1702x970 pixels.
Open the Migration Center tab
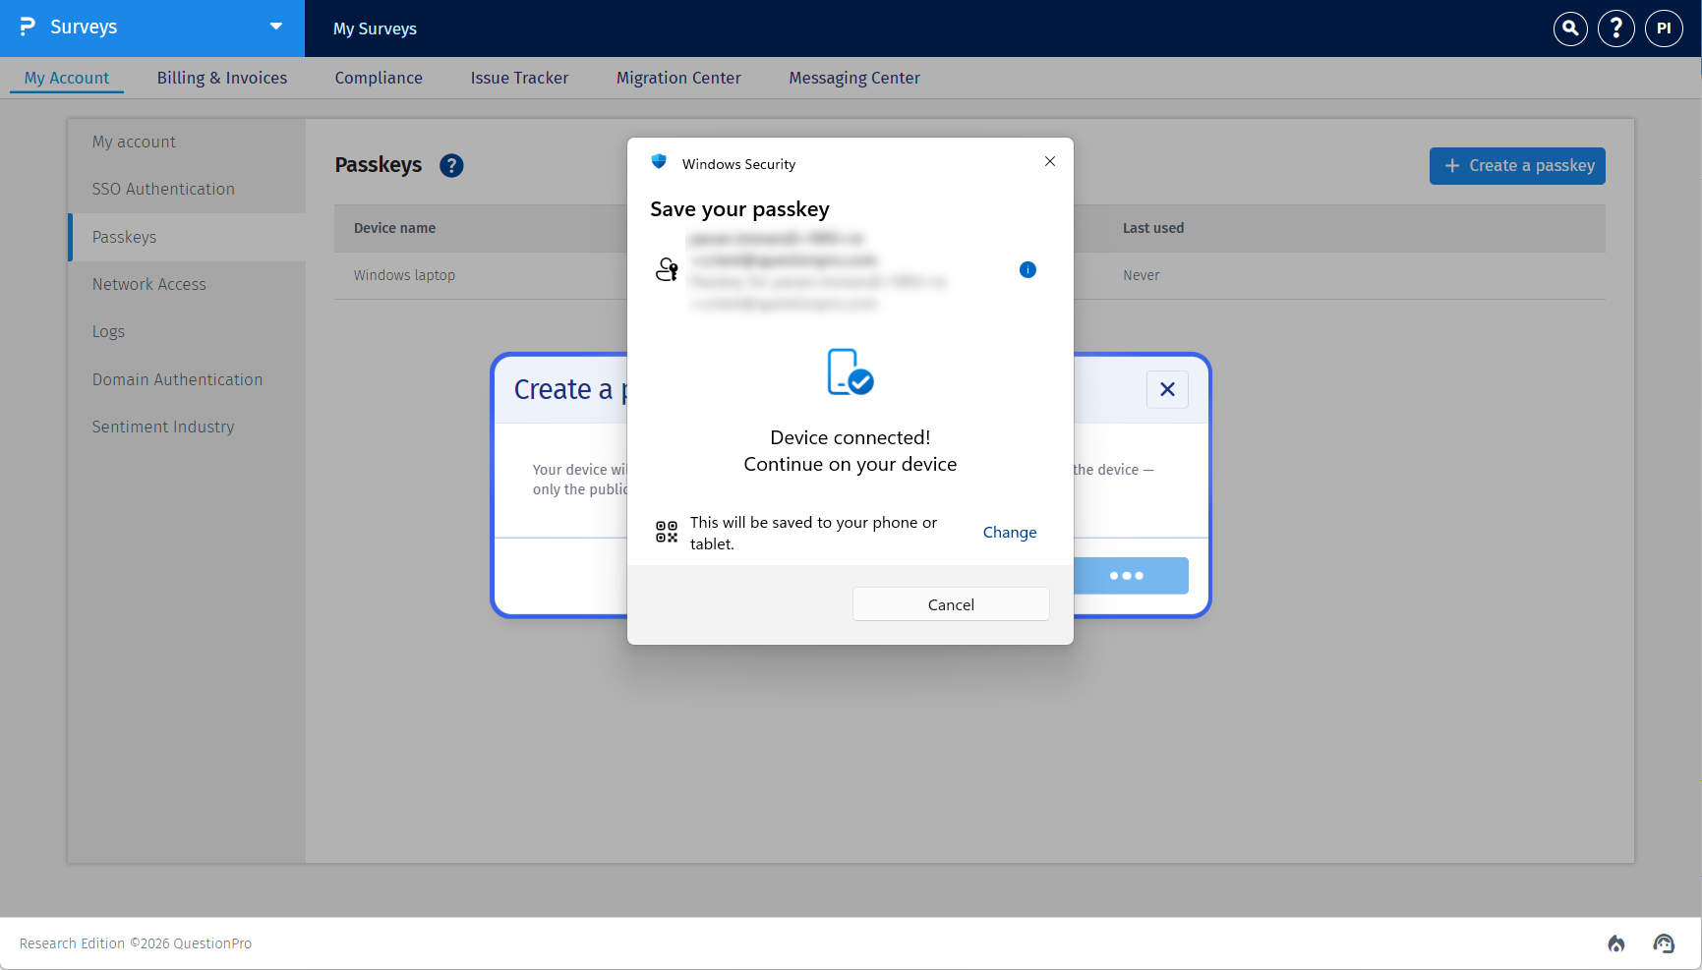[x=678, y=78]
